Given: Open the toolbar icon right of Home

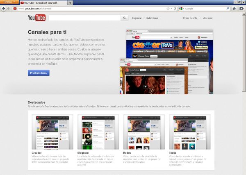Looking at the screenshot, I should coord(241,9).
